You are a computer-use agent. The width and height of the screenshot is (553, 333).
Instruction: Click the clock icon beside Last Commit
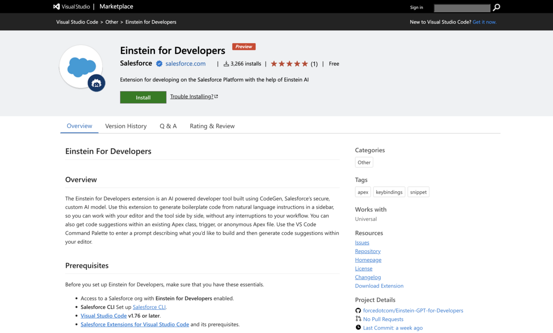pyautogui.click(x=358, y=327)
